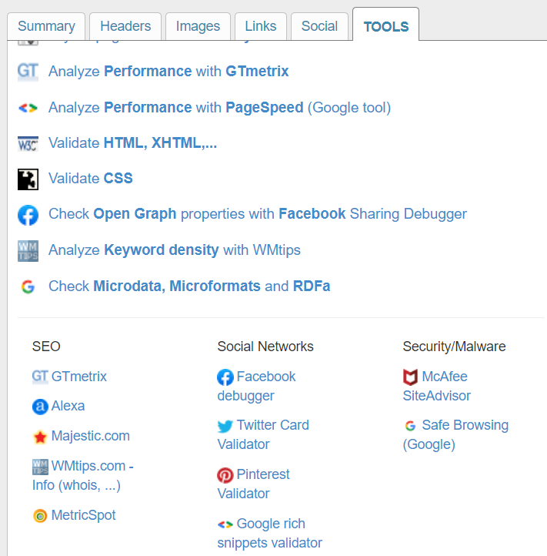Click the GTmetrix icon beside Analyze Performance
The height and width of the screenshot is (556, 547).
[x=28, y=72]
